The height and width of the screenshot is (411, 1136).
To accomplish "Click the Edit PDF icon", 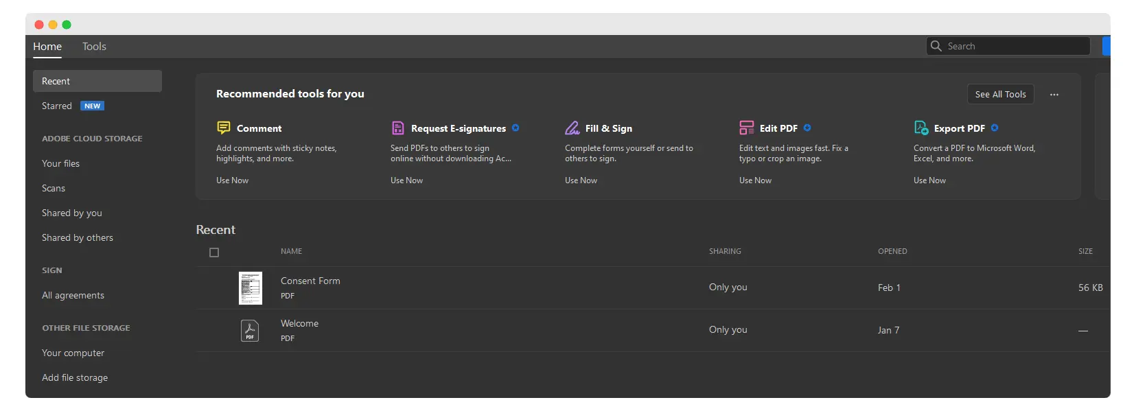I will click(747, 128).
